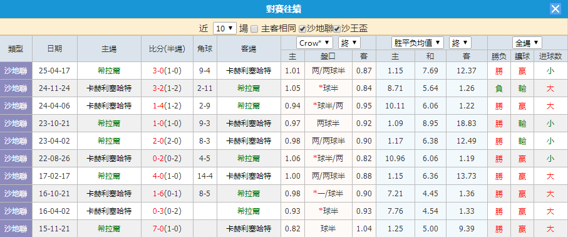568x237 pixels.
Task: Open the 3-2(1-2) score of 24-11-24
Action: pos(167,88)
